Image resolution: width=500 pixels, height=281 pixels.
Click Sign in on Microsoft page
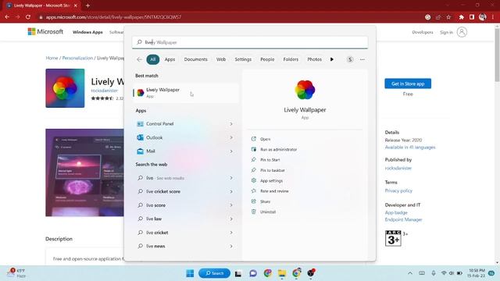point(446,32)
